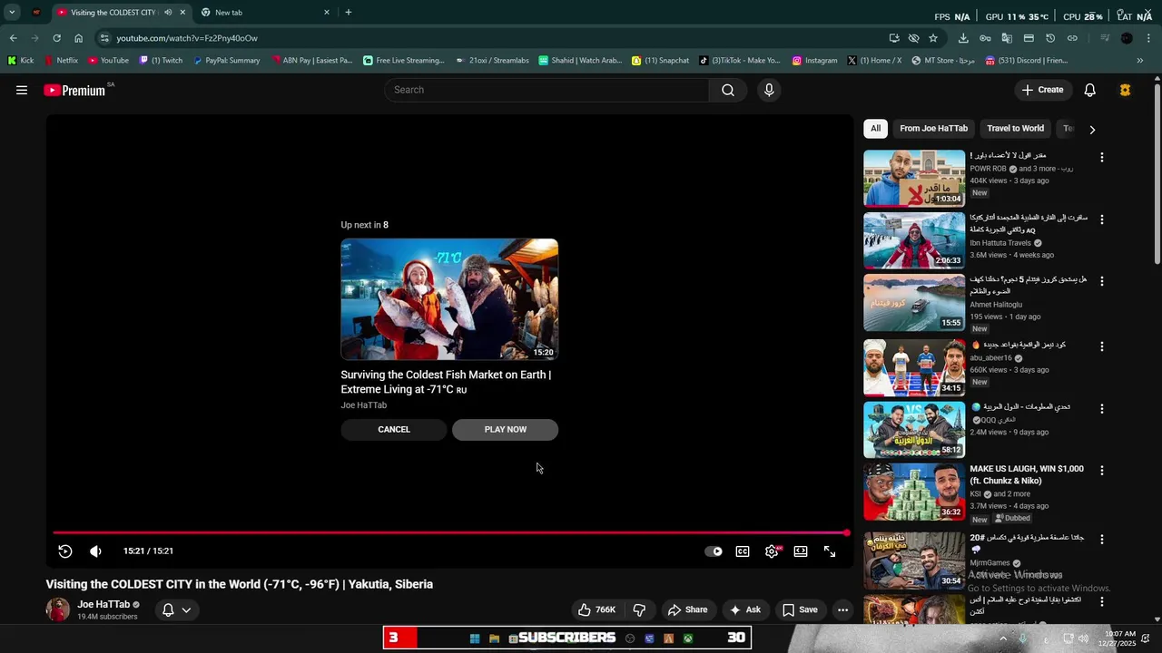The width and height of the screenshot is (1162, 653).
Task: Save video to a playlist
Action: (x=800, y=609)
